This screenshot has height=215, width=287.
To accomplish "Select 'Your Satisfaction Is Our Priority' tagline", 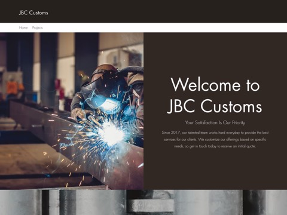I will (x=215, y=122).
